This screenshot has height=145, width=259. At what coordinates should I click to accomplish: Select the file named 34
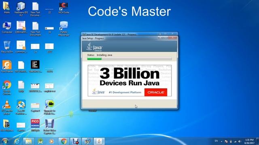(49, 30)
